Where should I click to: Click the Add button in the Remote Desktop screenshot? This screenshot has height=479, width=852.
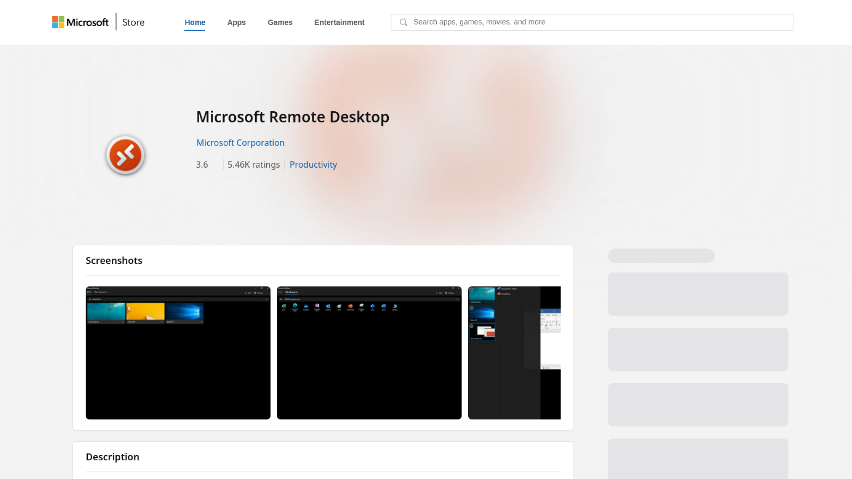(248, 293)
